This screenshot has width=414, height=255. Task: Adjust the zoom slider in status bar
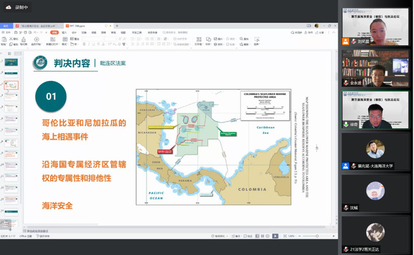pos(317,236)
